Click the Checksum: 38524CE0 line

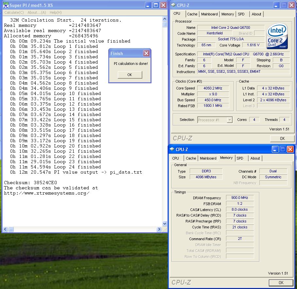[30, 183]
